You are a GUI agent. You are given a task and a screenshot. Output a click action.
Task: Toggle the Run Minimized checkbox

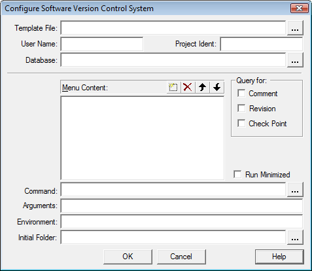pos(237,174)
